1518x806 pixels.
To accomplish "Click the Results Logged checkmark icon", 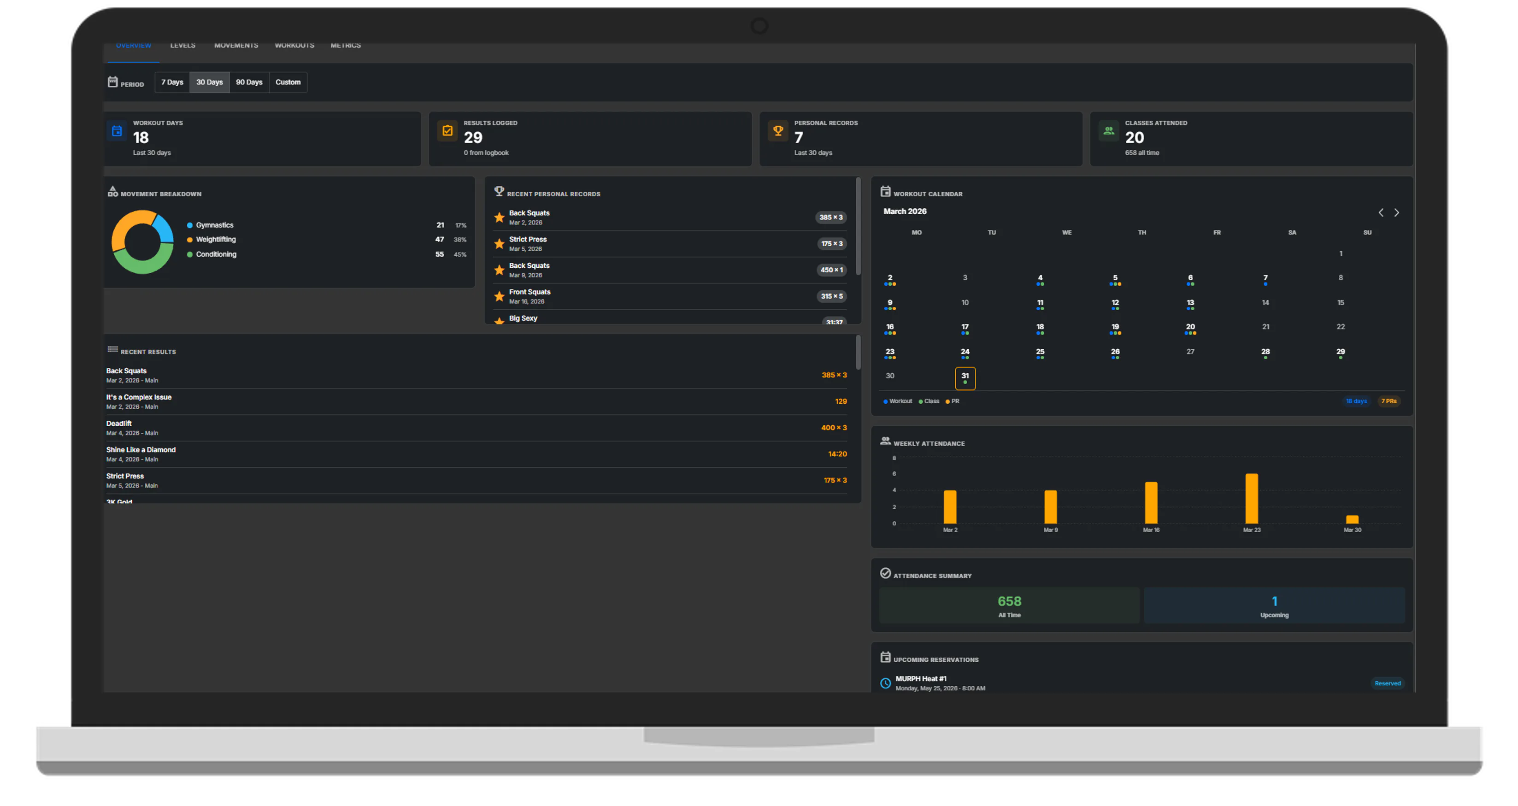I will click(447, 131).
